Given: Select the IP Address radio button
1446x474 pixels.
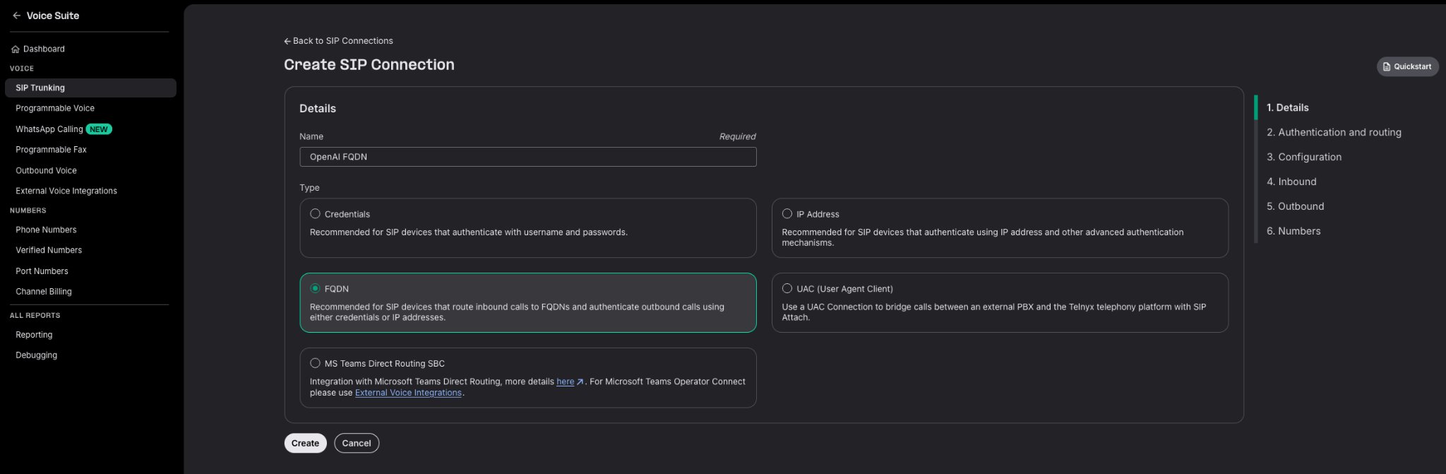Looking at the screenshot, I should pos(787,214).
